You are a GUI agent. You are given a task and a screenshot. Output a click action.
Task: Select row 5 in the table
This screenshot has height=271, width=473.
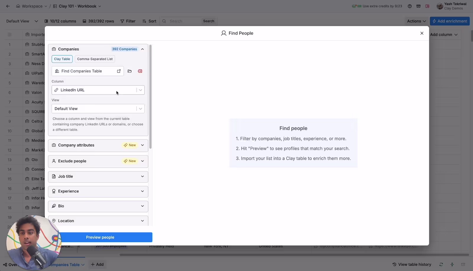9,83
